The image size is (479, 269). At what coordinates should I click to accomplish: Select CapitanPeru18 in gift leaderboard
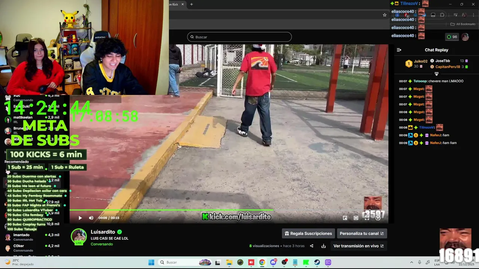point(447,67)
